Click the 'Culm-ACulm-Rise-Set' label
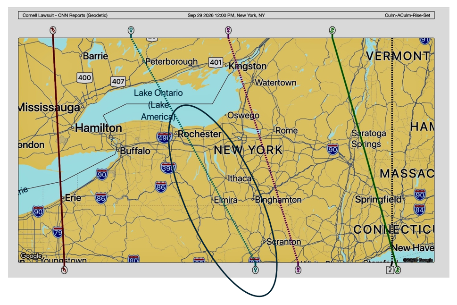The image size is (457, 305). pos(407,15)
